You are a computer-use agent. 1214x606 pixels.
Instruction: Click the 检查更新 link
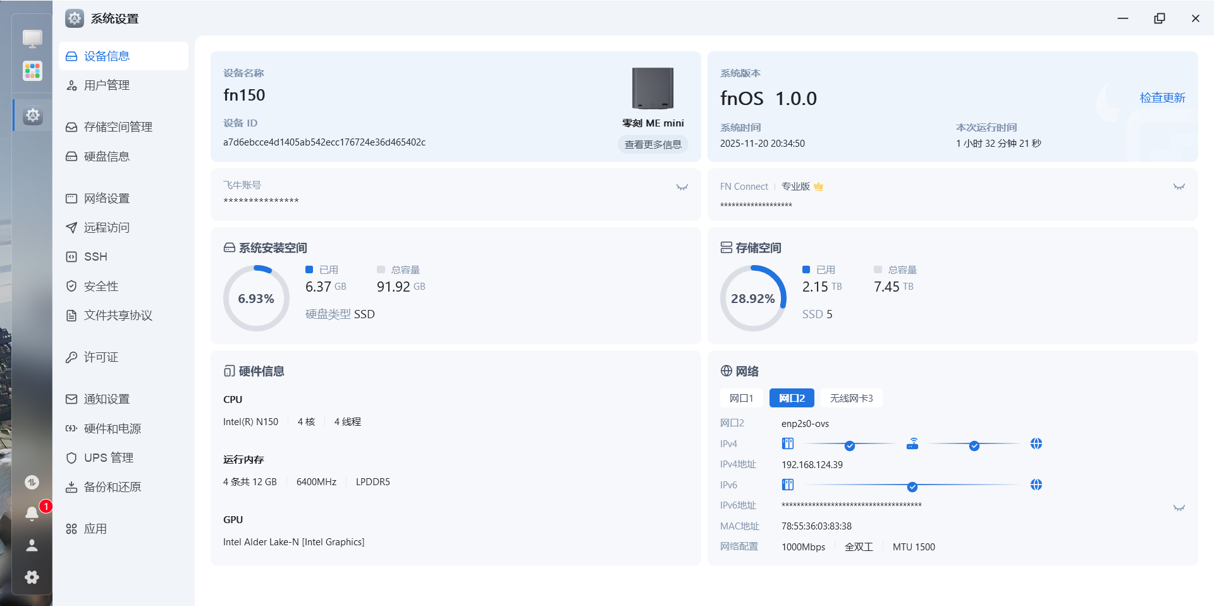[x=1162, y=97]
